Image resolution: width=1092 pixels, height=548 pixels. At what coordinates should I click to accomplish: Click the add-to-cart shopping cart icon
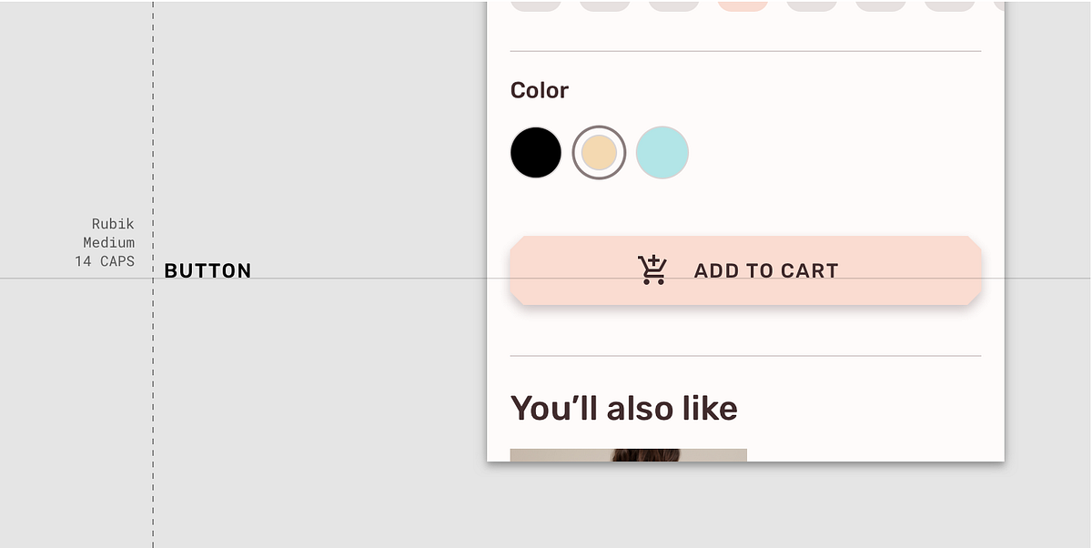click(652, 270)
